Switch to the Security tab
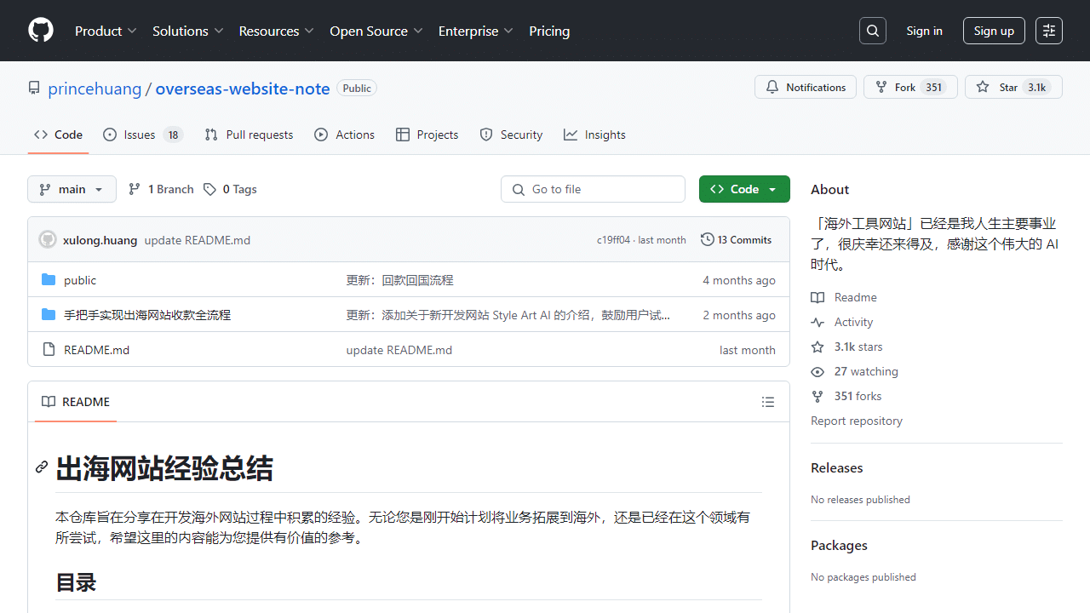 [x=511, y=135]
